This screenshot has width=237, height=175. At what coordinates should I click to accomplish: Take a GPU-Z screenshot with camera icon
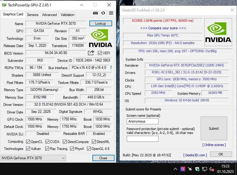[95, 13]
